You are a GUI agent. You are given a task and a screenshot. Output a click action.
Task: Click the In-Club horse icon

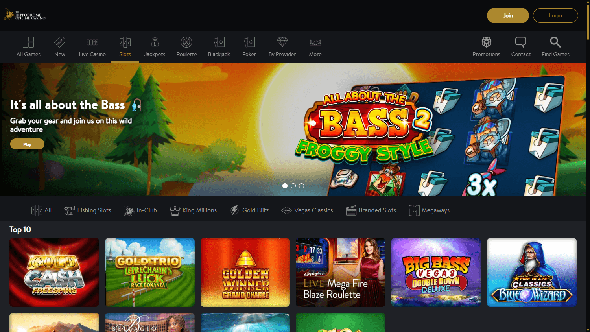pos(129,210)
